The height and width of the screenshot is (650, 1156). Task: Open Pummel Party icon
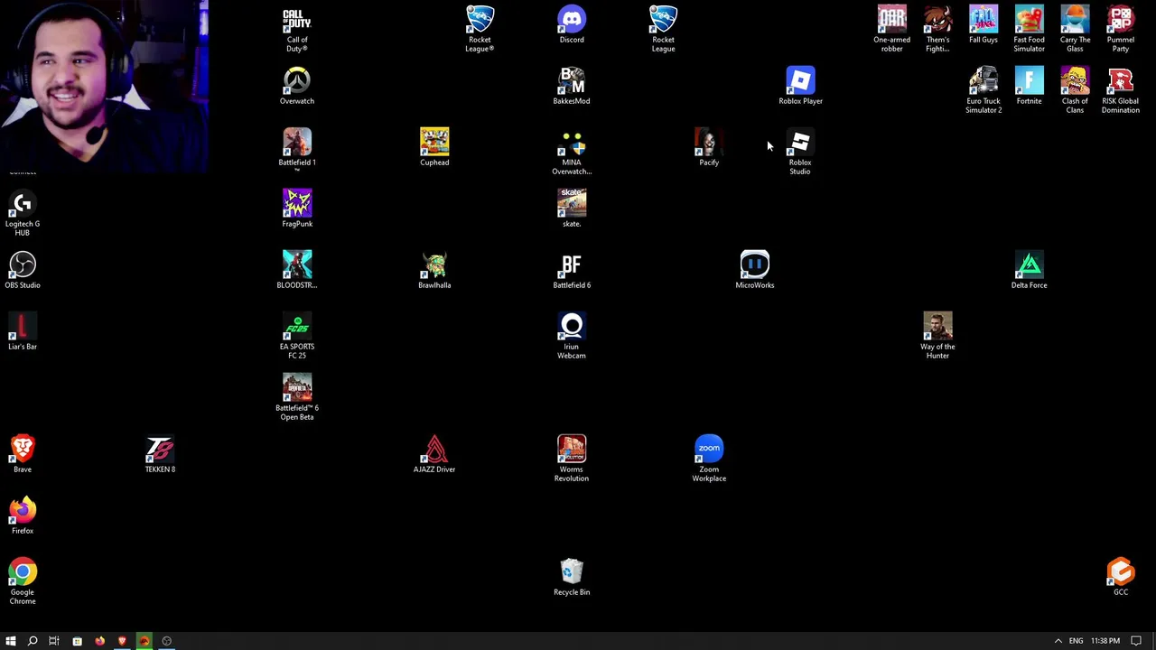pyautogui.click(x=1121, y=29)
